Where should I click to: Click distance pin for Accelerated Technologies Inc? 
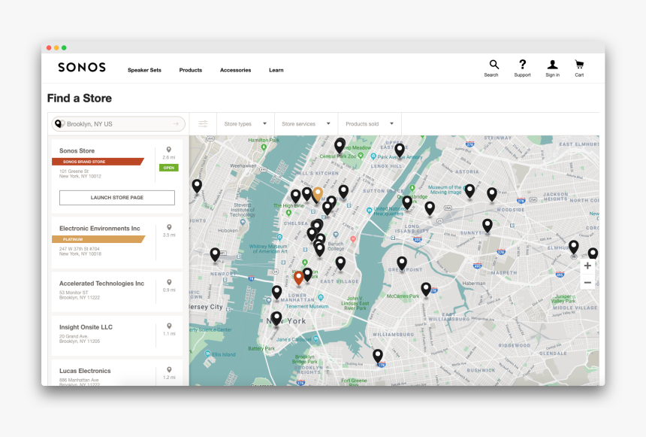pyautogui.click(x=169, y=282)
